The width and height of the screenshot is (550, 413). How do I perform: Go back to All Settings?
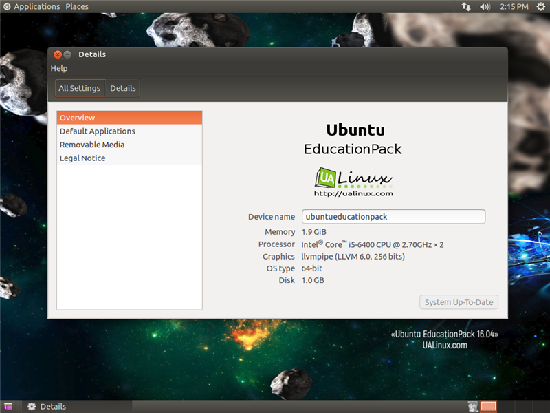coord(80,88)
